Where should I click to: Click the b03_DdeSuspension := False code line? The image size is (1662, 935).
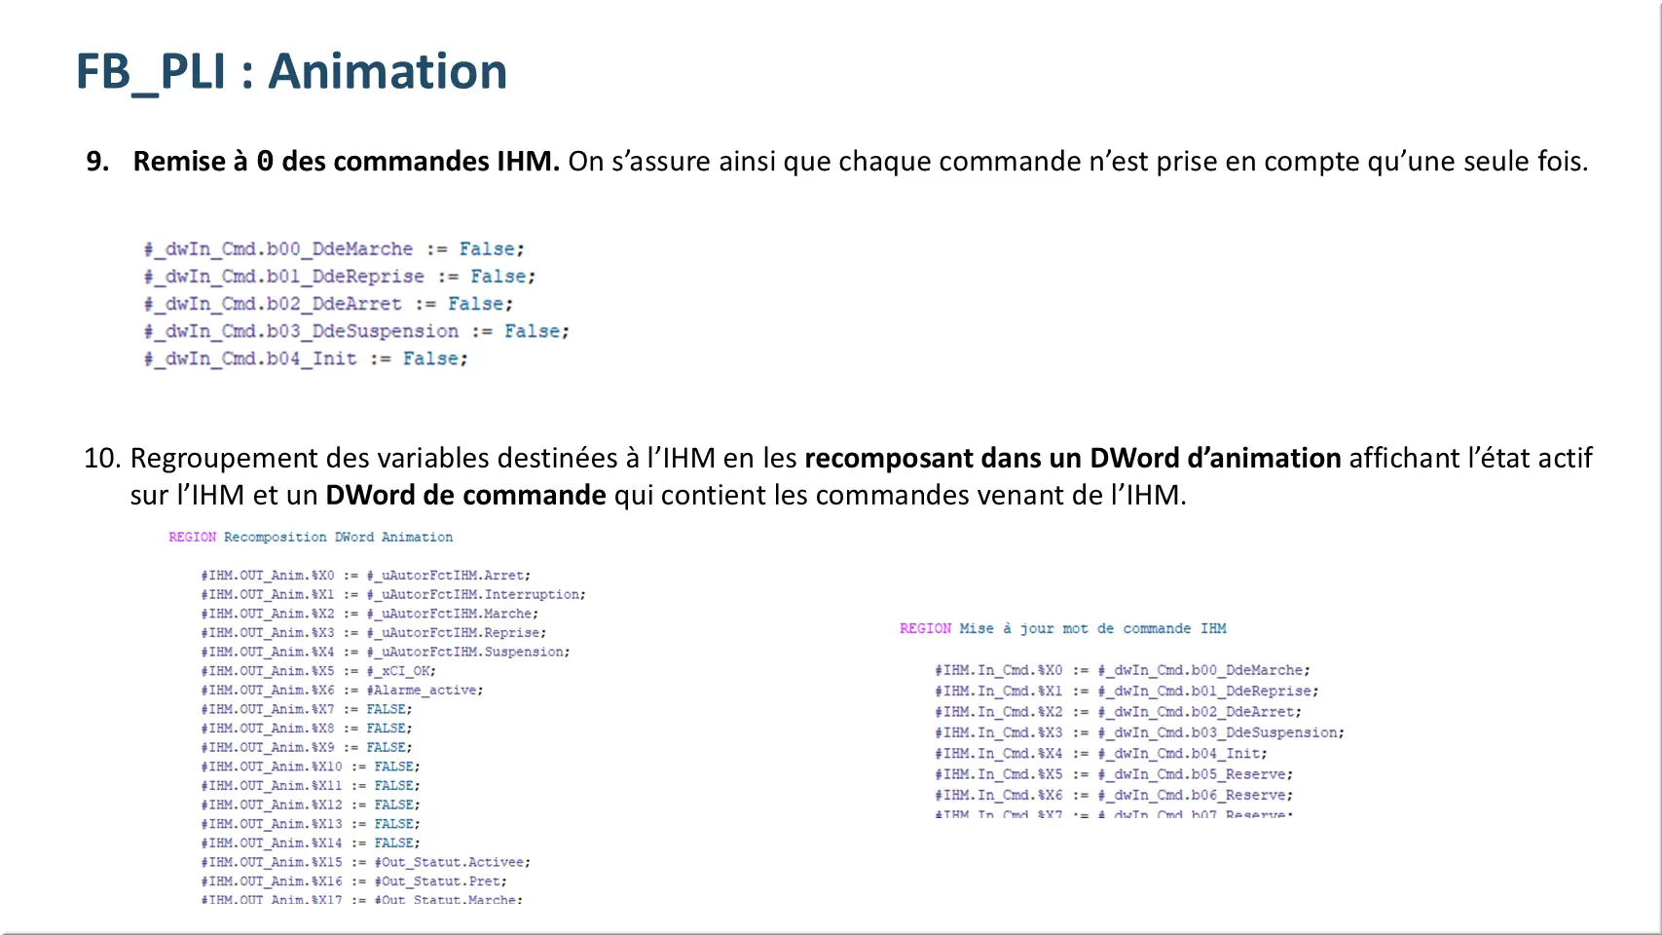tap(356, 331)
